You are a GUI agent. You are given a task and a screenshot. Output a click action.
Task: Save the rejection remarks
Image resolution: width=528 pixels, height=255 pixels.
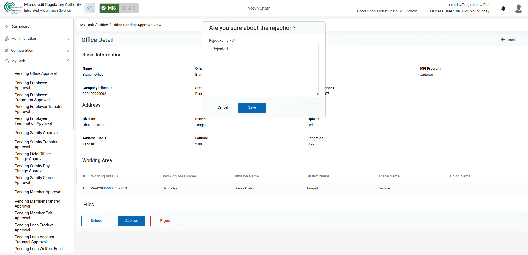pyautogui.click(x=252, y=107)
